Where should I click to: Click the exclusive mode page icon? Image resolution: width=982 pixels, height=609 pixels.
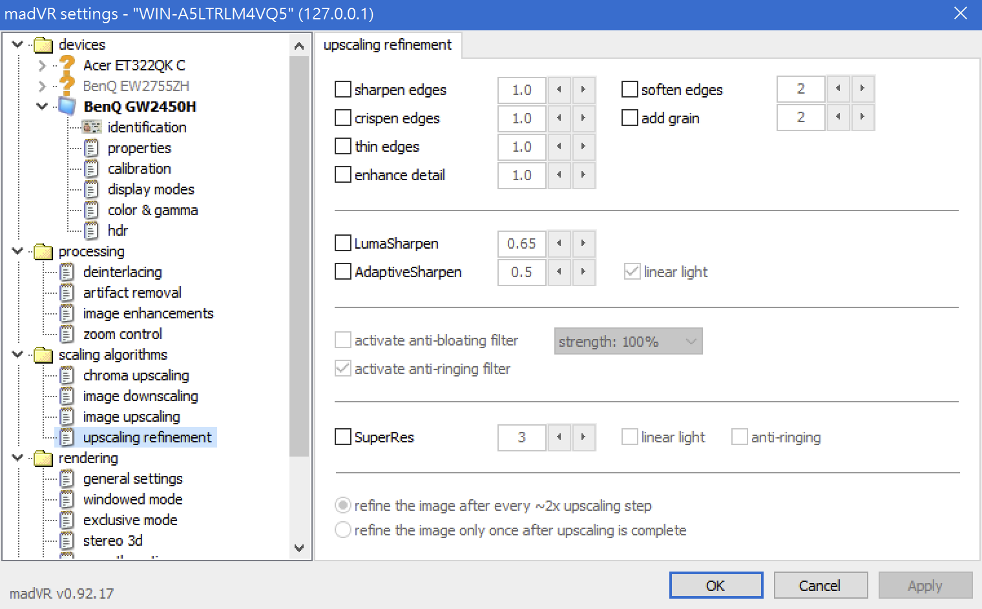tap(67, 520)
